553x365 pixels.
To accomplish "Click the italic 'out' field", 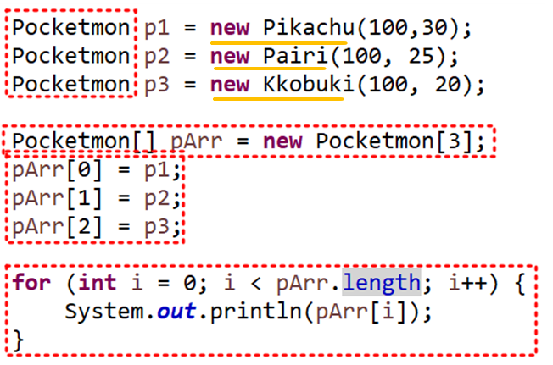I will point(176,312).
